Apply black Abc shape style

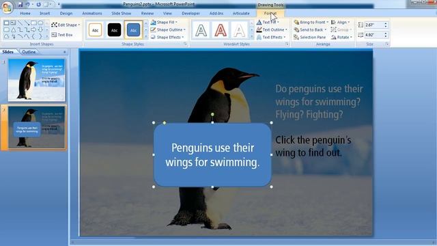click(114, 30)
